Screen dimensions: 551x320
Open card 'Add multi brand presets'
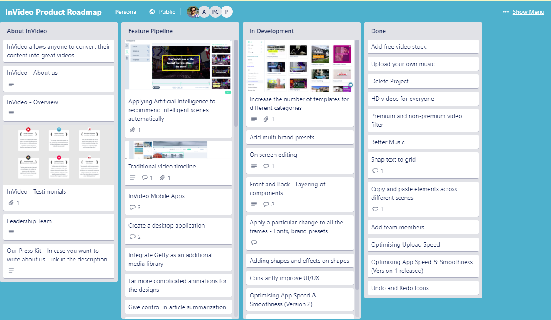(300, 137)
